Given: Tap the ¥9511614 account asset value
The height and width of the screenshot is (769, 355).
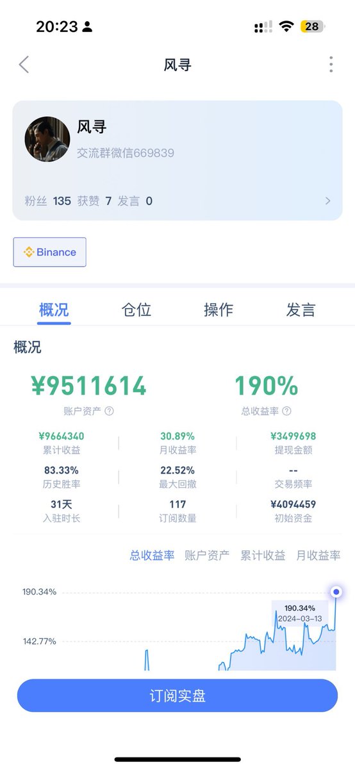Looking at the screenshot, I should pos(88,386).
